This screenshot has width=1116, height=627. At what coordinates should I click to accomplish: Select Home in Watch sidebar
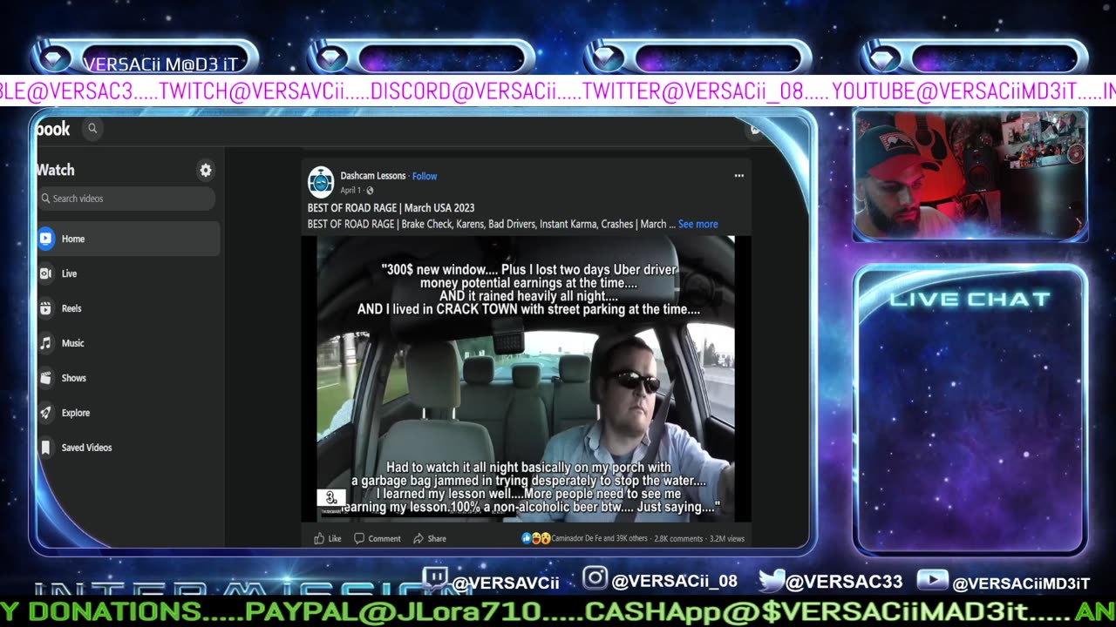click(128, 239)
